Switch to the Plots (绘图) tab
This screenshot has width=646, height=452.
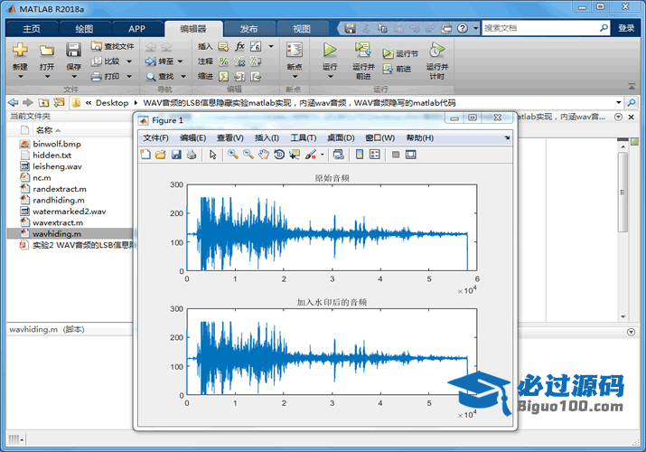coord(84,28)
